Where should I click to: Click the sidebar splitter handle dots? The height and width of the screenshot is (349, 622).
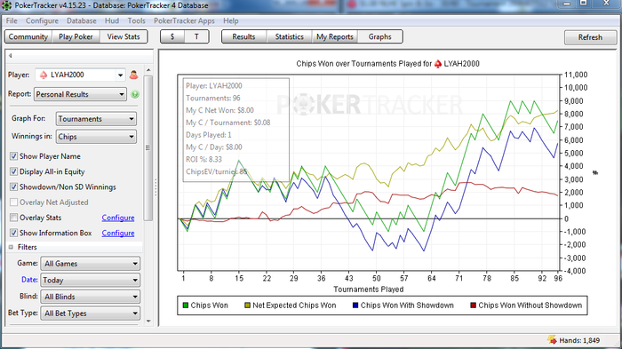coord(155,187)
